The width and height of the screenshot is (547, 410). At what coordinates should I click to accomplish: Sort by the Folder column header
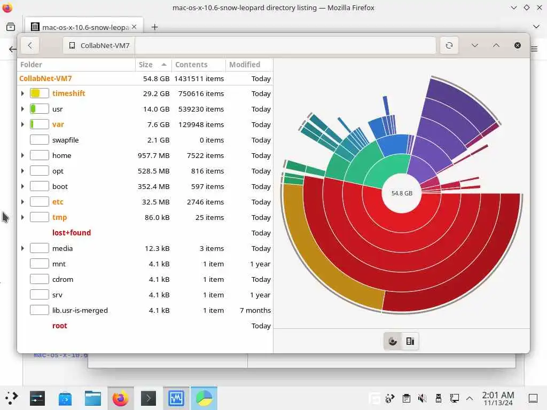[x=76, y=65]
